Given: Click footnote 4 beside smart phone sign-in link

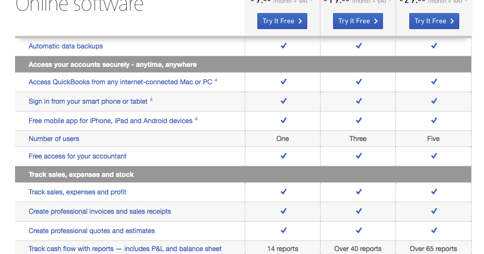Looking at the screenshot, I should click(151, 99).
